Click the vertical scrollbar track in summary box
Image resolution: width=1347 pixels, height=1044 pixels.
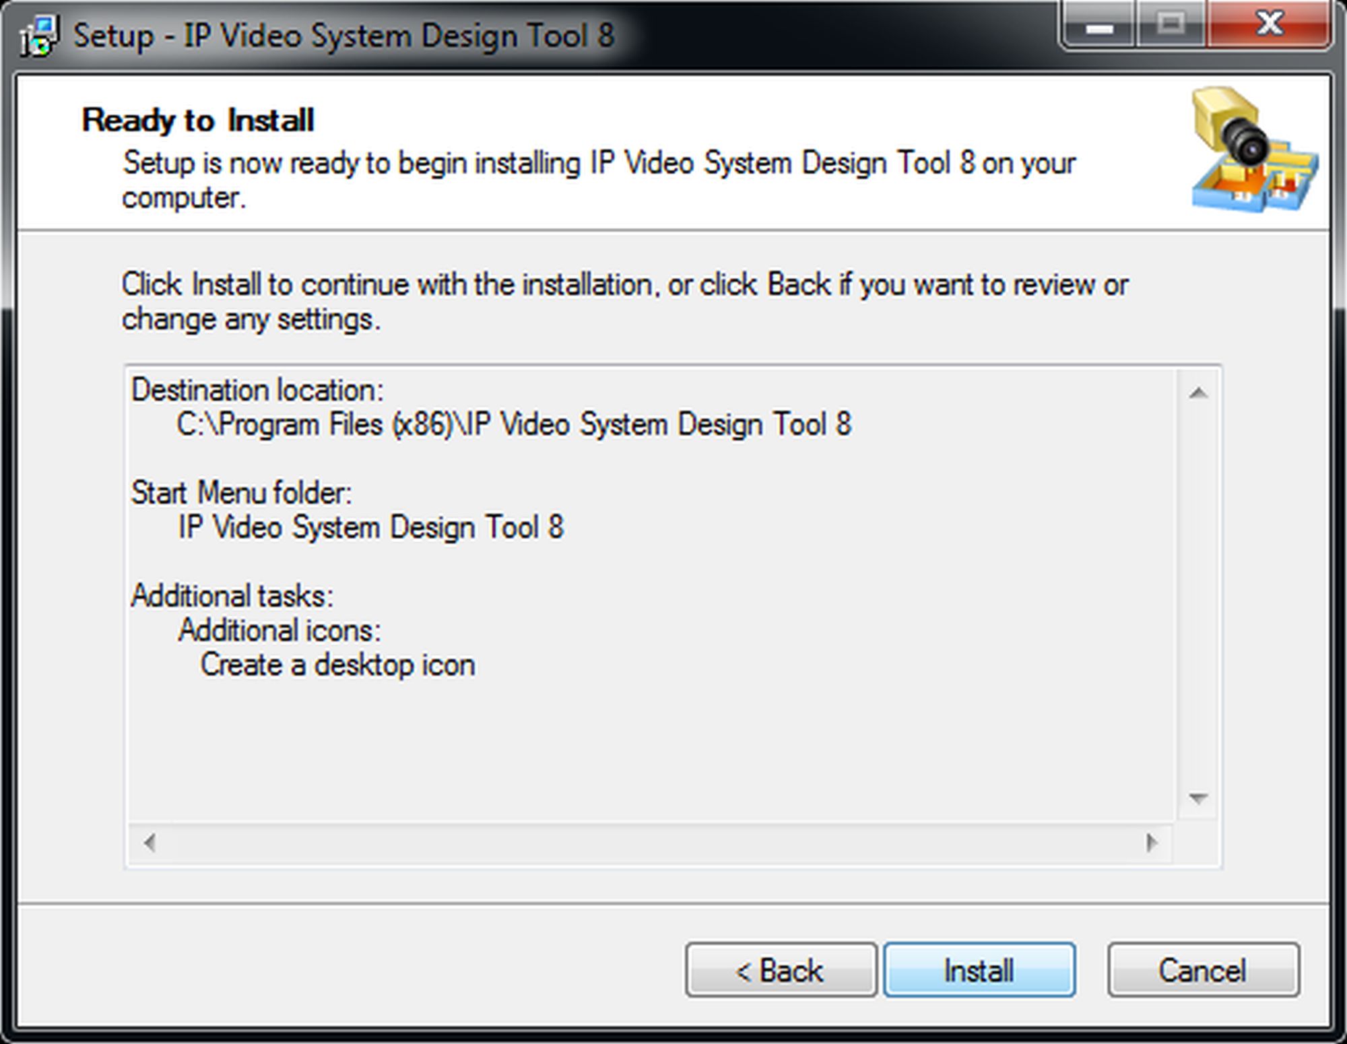[x=1197, y=596]
